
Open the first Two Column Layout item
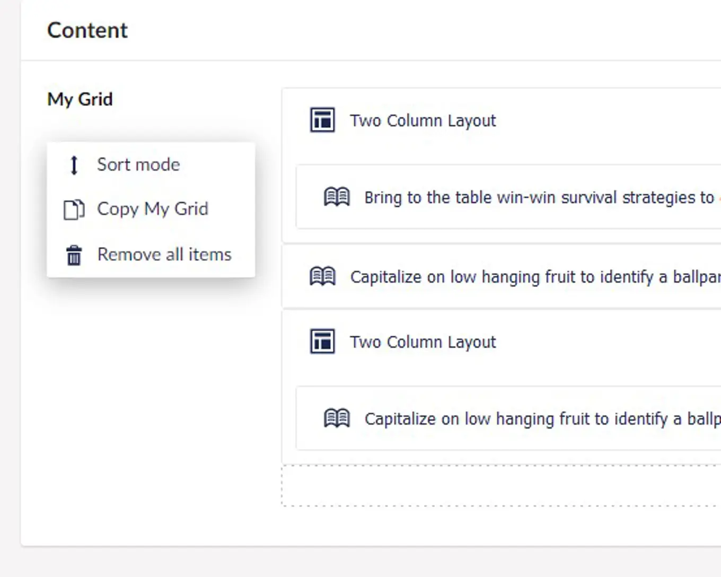(423, 120)
